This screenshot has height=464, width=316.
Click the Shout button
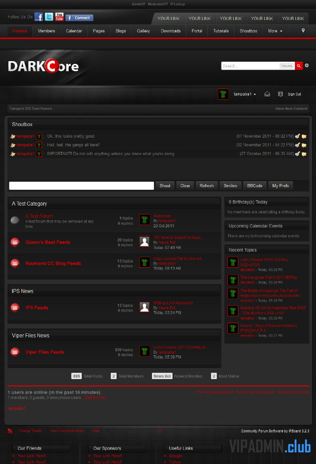point(165,186)
